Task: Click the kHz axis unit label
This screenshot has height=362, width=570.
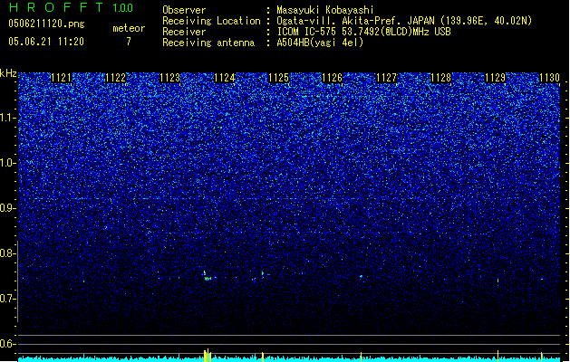Action: point(8,73)
